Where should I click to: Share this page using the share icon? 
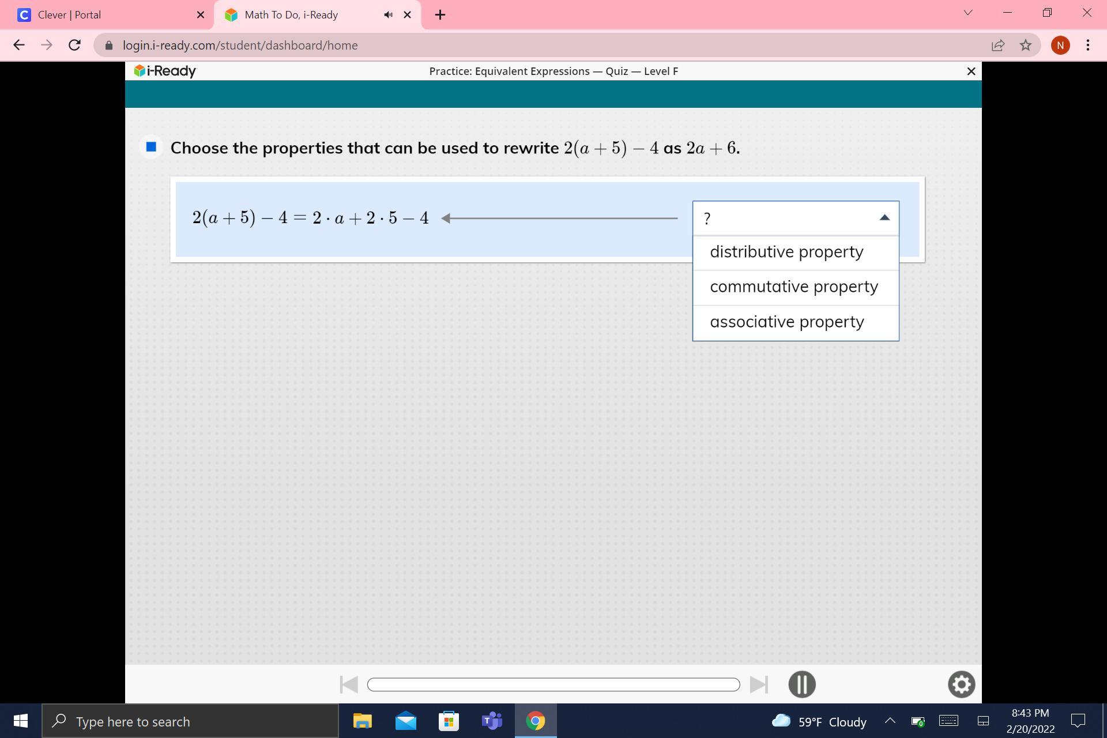tap(997, 45)
